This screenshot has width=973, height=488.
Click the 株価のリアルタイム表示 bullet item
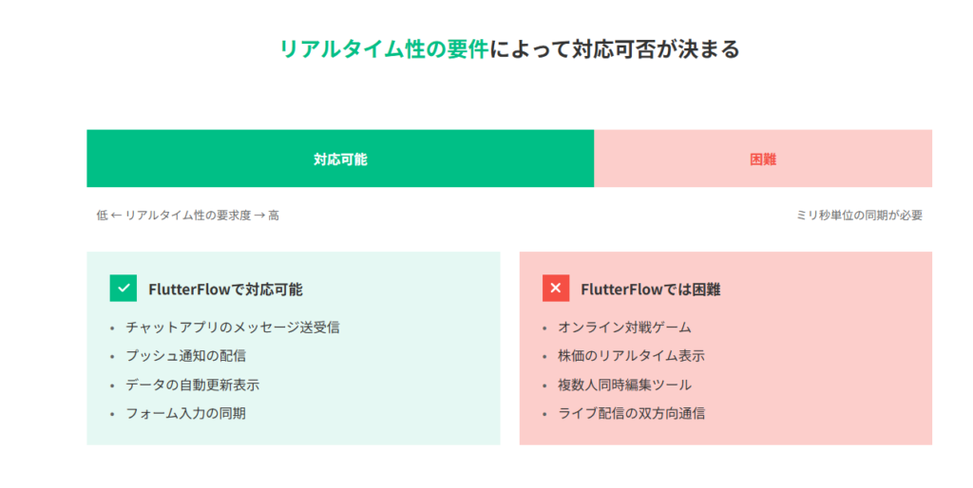[631, 356]
